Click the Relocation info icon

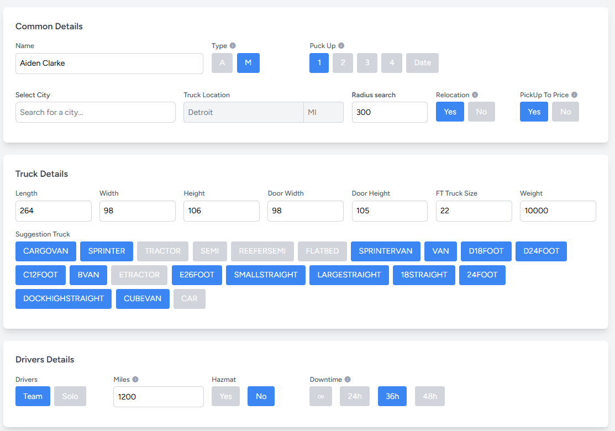coord(475,95)
